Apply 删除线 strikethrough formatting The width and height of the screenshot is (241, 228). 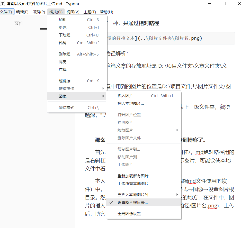(77, 54)
